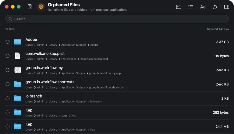Click the 24.4 MB size value
Screen dimensions: 234x134
(x=222, y=126)
